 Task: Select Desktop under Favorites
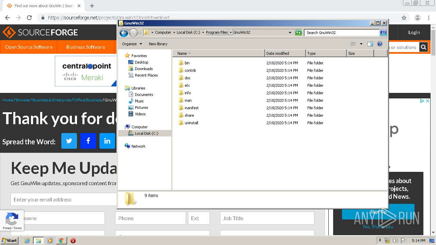point(141,62)
